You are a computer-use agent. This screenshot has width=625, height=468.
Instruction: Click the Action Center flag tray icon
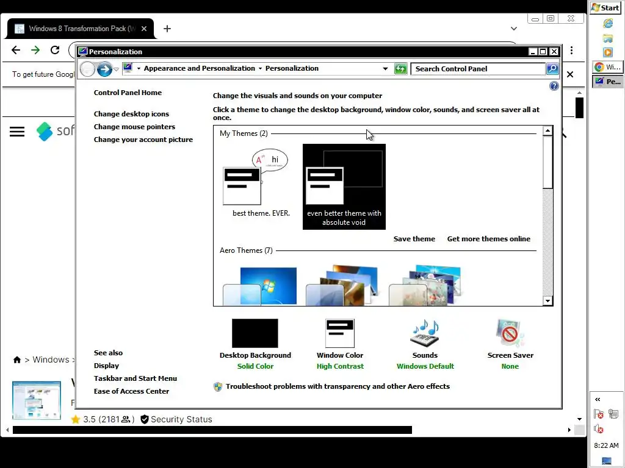coord(598,414)
